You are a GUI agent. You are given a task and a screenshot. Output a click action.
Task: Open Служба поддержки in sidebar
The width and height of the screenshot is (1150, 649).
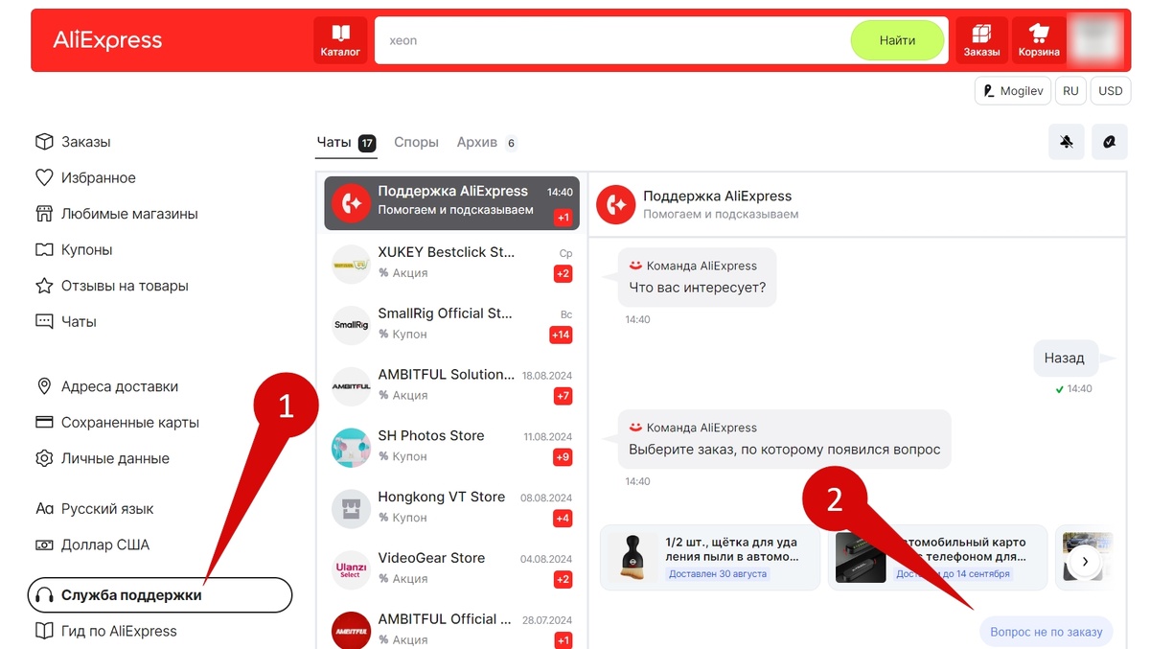pos(159,594)
